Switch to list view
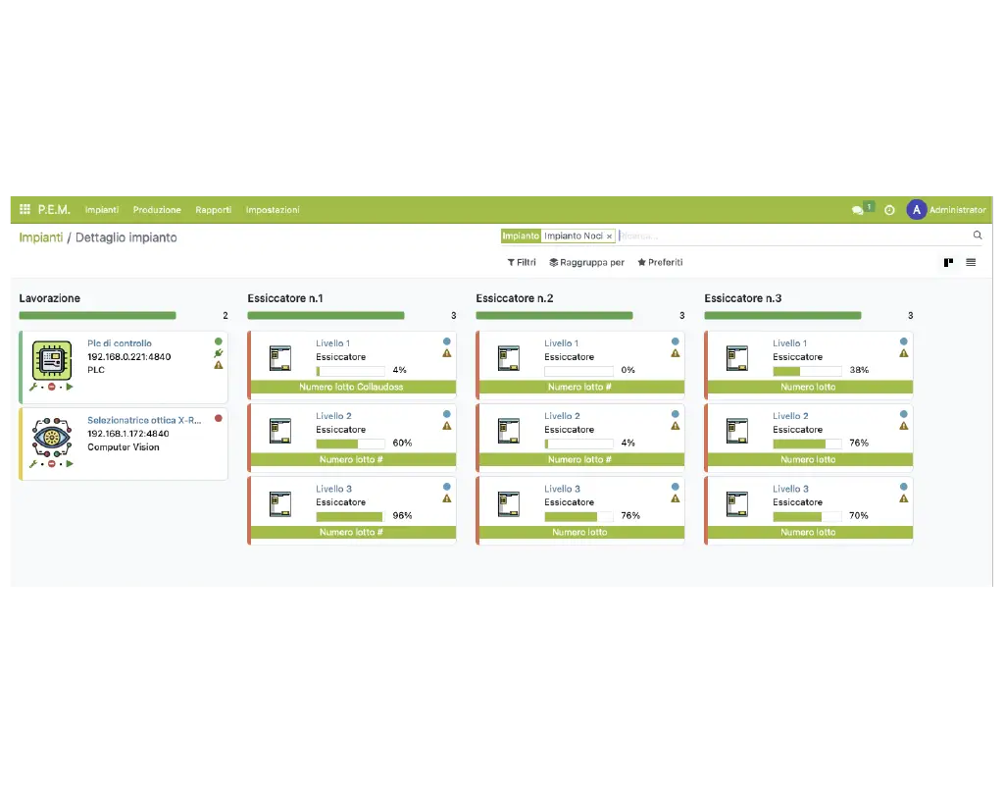Screen dimensions: 1004x785 click(x=971, y=262)
